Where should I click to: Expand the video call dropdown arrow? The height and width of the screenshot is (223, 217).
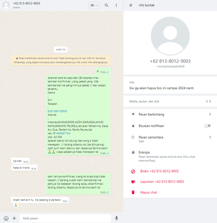(98, 5)
